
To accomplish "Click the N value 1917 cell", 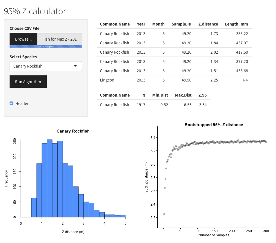I will pos(141,105).
